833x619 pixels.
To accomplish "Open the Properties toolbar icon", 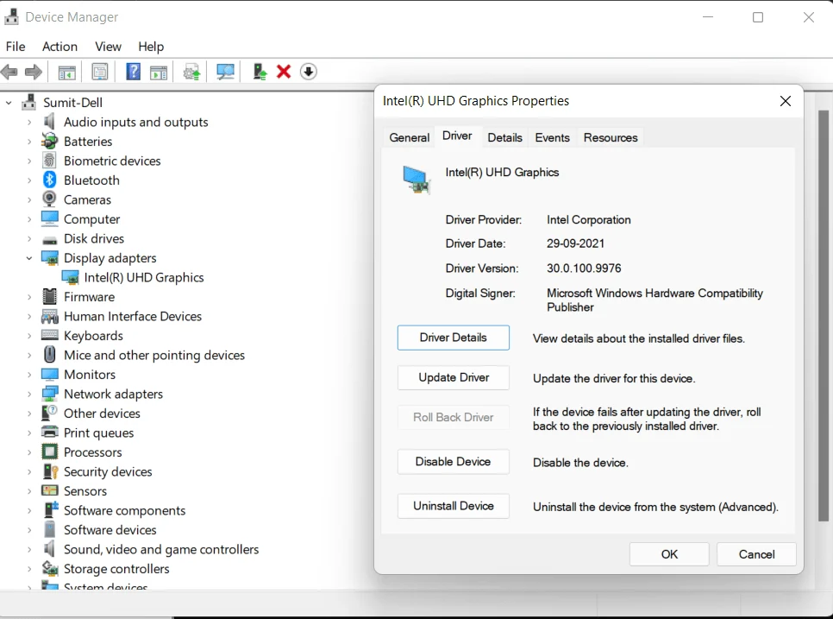I will tap(100, 72).
